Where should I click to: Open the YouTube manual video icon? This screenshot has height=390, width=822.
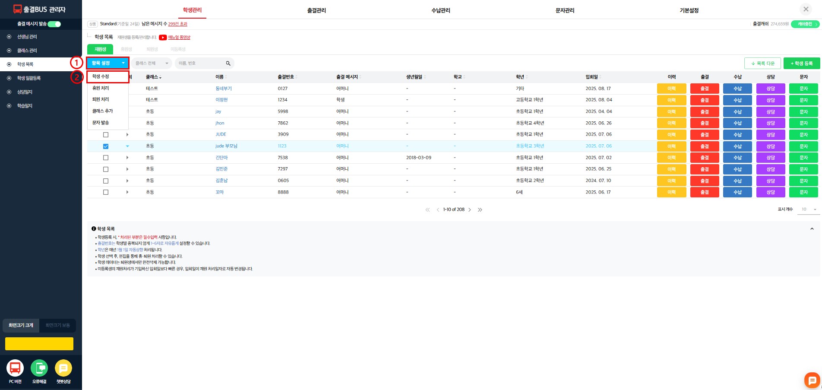click(163, 38)
